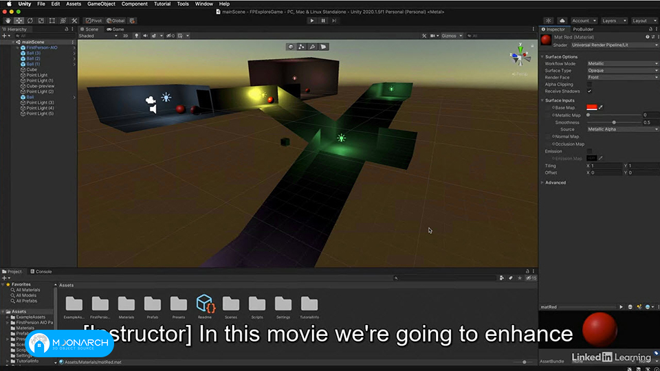Switch to the Console tab
The width and height of the screenshot is (660, 371).
(x=41, y=272)
